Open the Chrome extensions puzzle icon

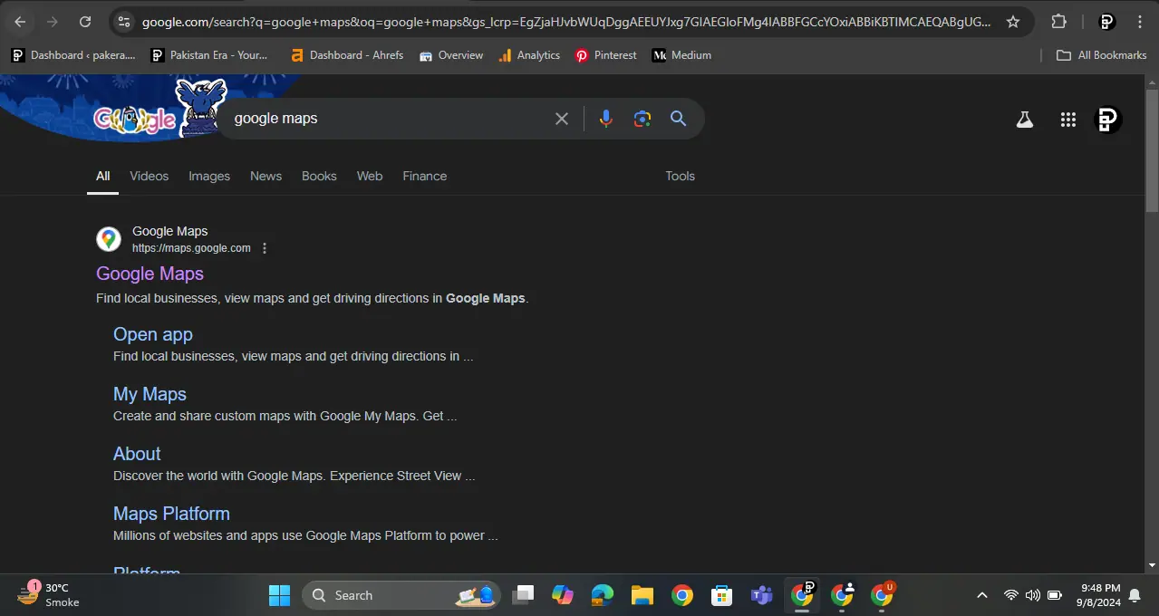pos(1058,22)
